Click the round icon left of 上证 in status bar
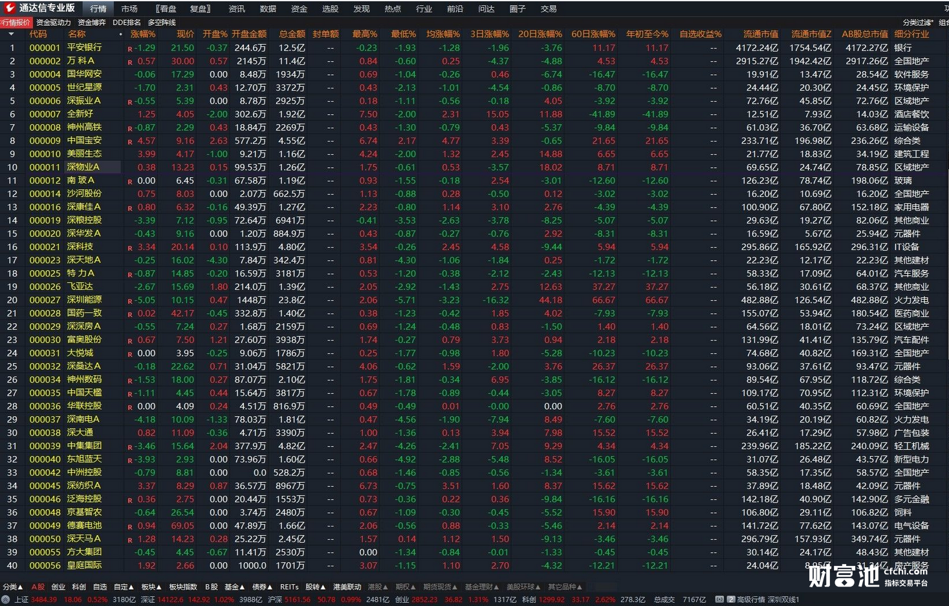The image size is (949, 606). (6, 600)
